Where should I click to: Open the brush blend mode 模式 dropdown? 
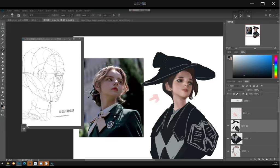click(39, 16)
